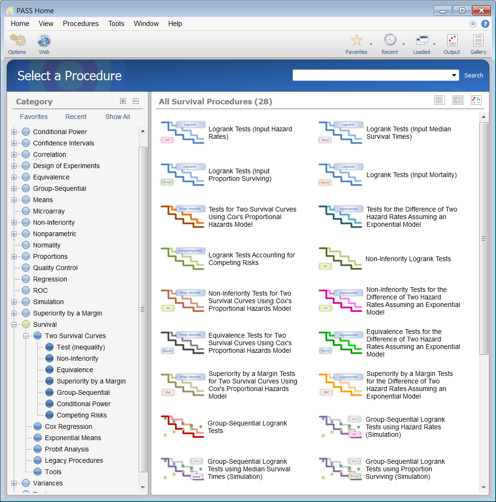The height and width of the screenshot is (502, 496).
Task: Open the Web globe icon
Action: pyautogui.click(x=44, y=41)
